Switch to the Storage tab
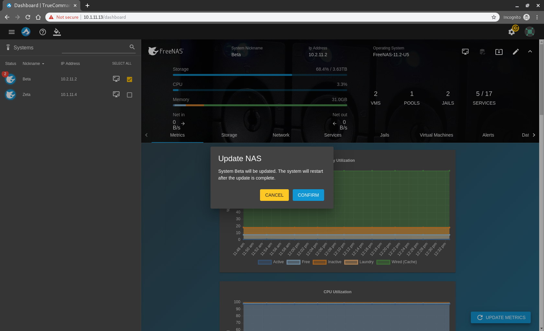The image size is (544, 331). point(229,135)
